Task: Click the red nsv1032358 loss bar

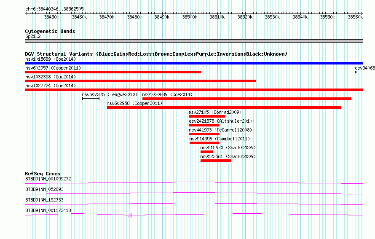Action: tap(141, 81)
